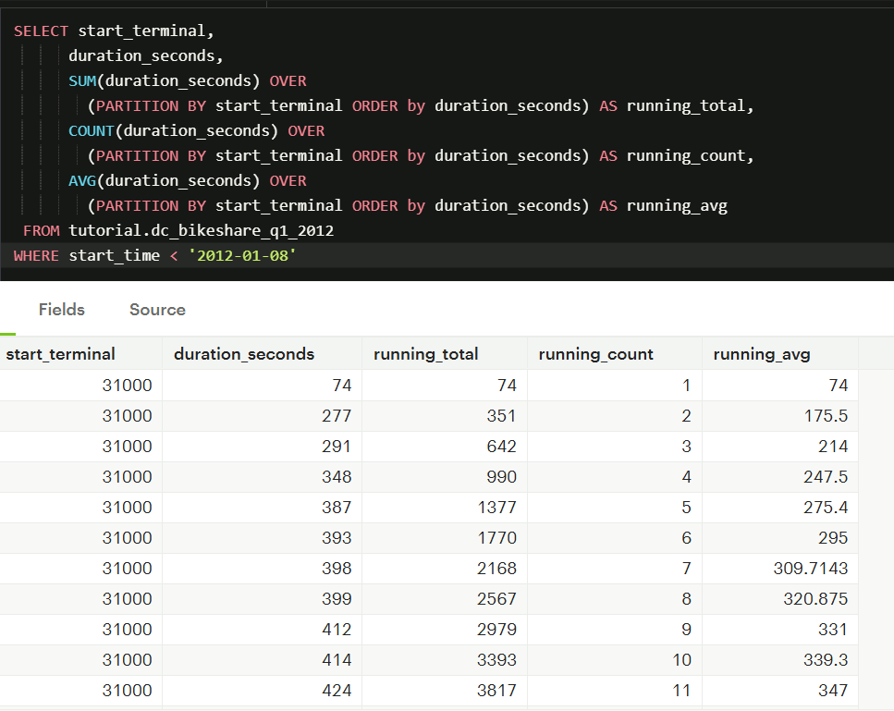Screen dimensions: 894x711
Task: Click the AVG(duration_seconds) OVER line
Action: pos(187,180)
